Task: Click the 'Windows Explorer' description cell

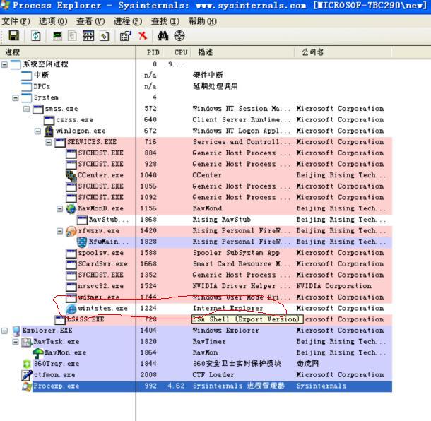Action: point(225,331)
